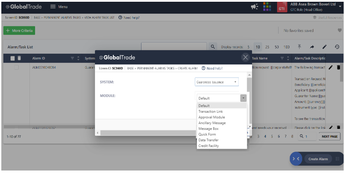345x174 pixels.
Task: Go to page 7
Action: tap(285, 136)
